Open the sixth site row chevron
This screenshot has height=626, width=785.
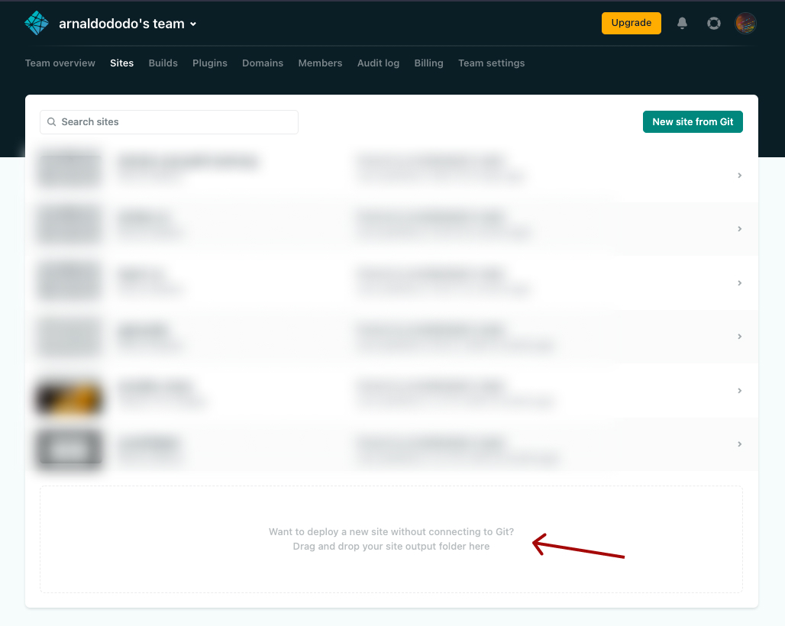(739, 444)
